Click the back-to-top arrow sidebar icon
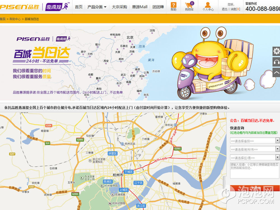The height and width of the screenshot is (210, 280). [276, 72]
